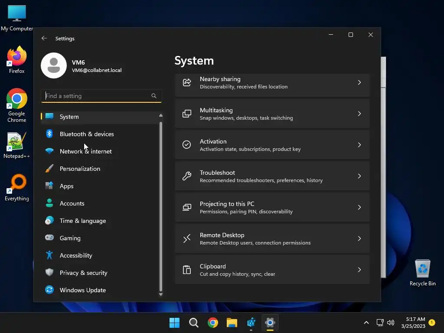This screenshot has width=444, height=333.
Task: Click the Projecting to this PC icon
Action: (x=187, y=207)
